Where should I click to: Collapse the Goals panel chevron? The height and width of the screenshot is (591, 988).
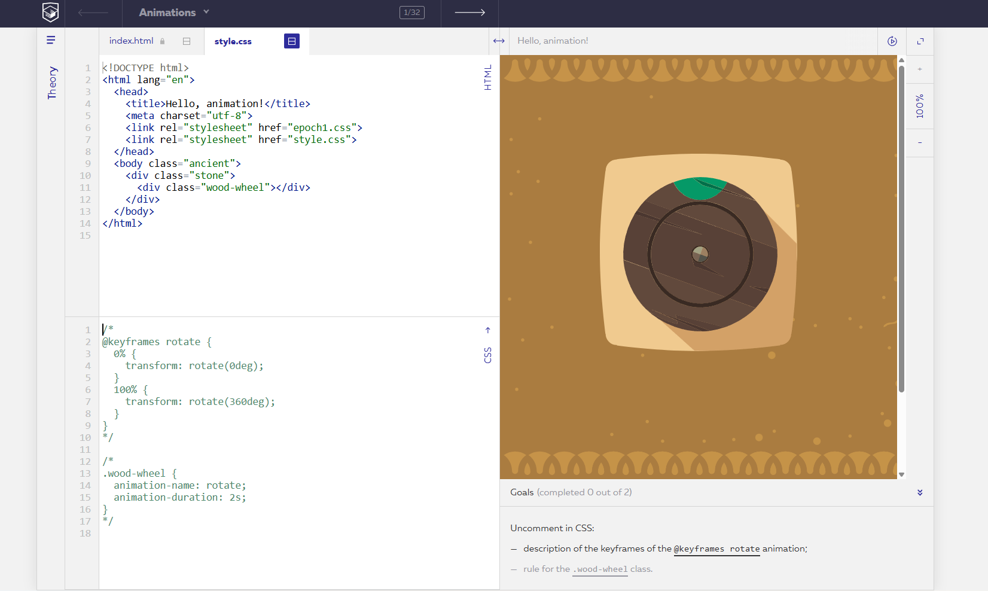920,492
